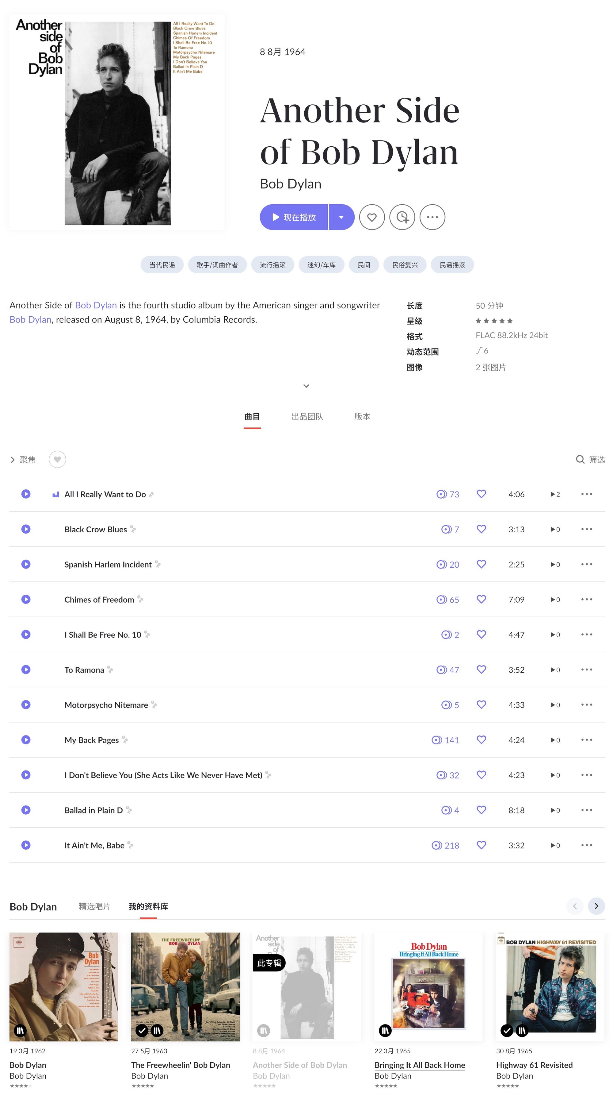The width and height of the screenshot is (613, 1100).
Task: Open the 筛选 track filter search
Action: tap(590, 459)
